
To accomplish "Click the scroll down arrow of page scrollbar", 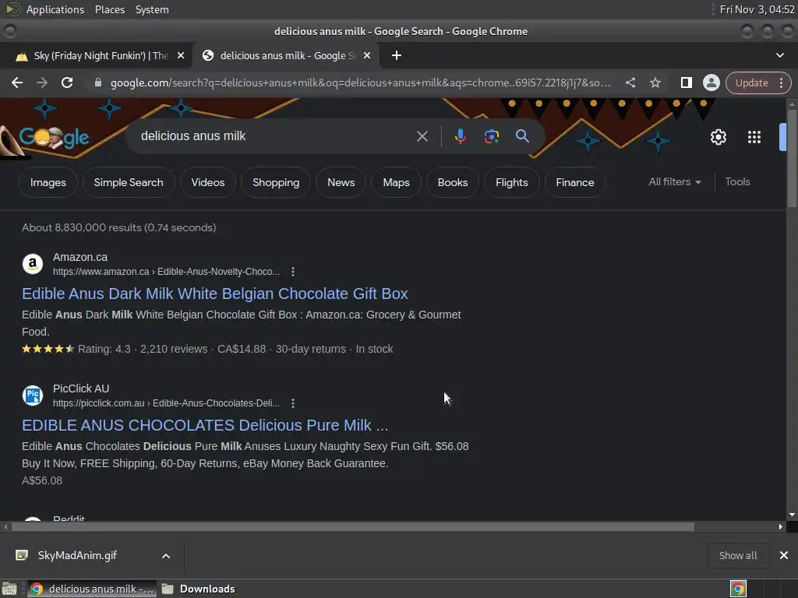I will click(x=792, y=515).
